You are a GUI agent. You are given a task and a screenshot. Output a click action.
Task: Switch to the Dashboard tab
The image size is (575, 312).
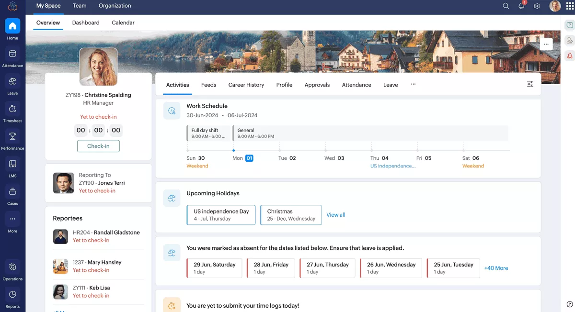point(86,22)
